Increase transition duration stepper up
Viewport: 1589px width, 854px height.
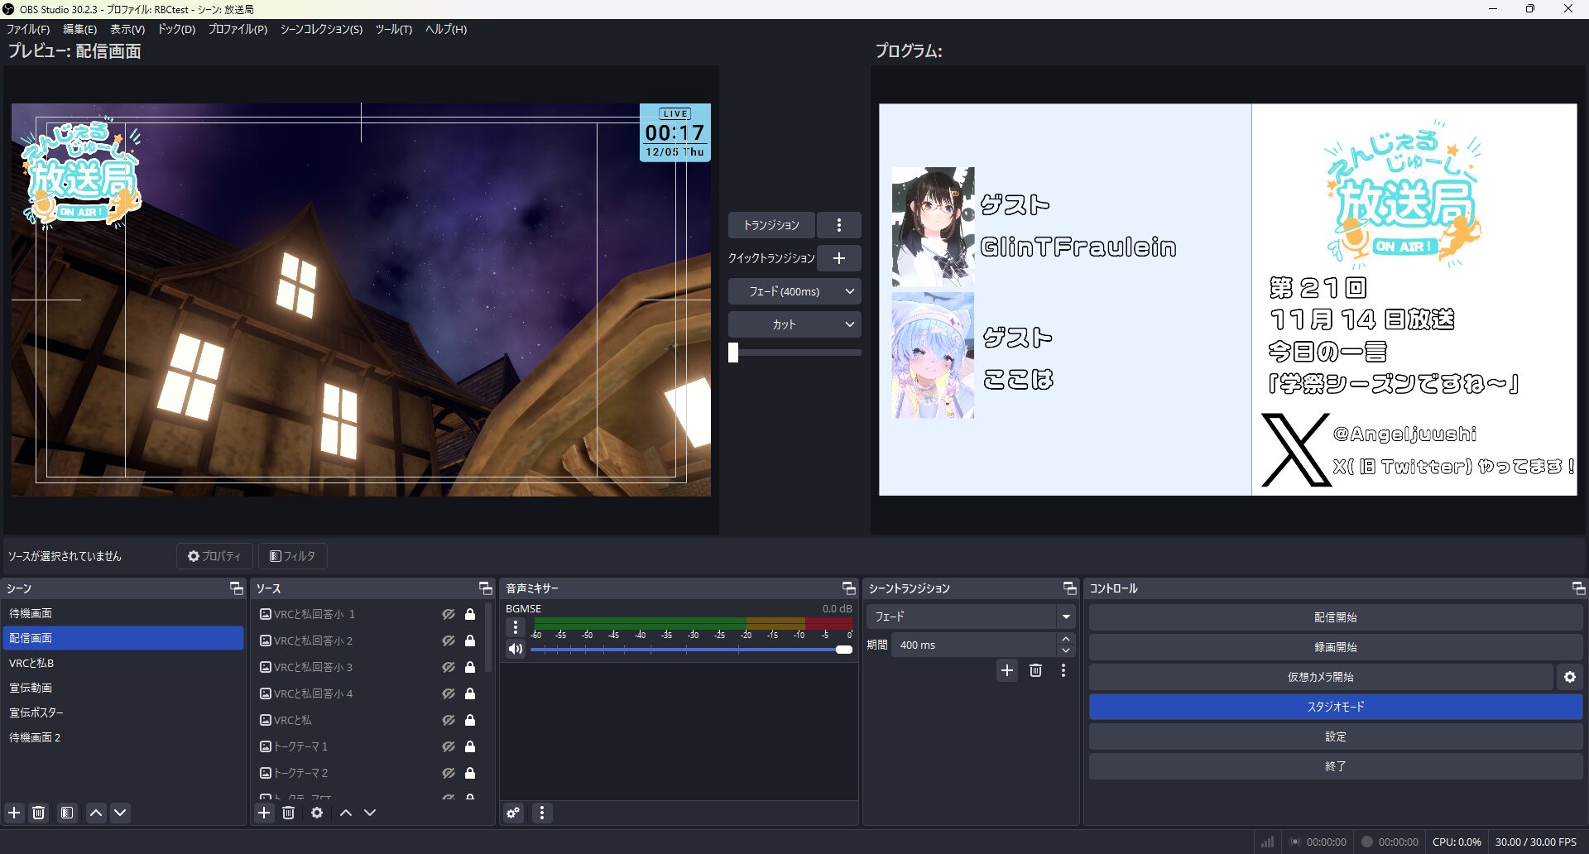(1066, 639)
